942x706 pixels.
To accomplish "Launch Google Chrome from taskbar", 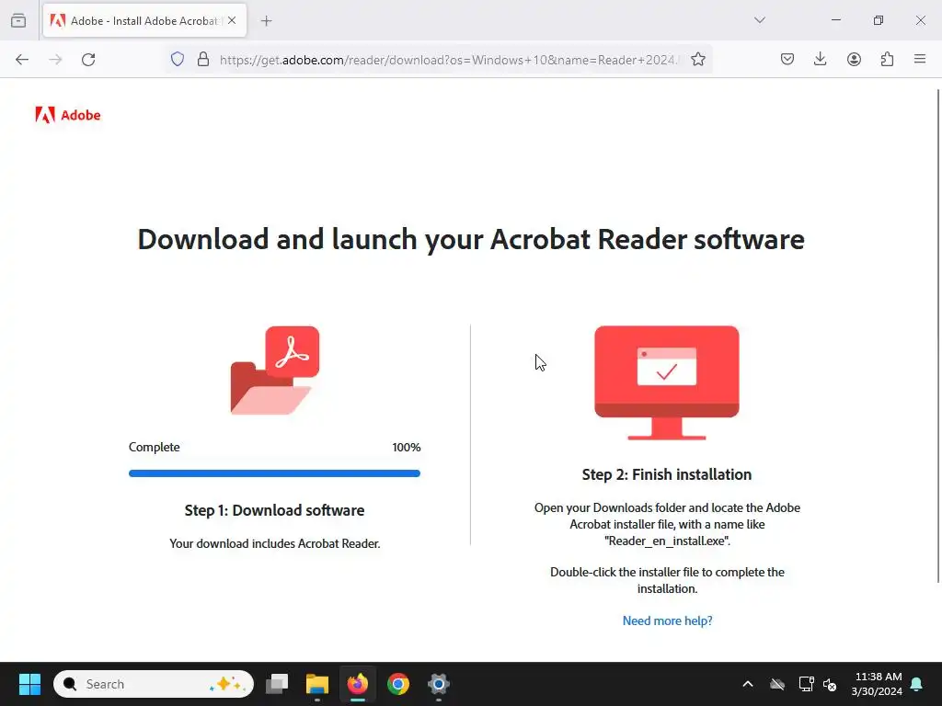I will [x=397, y=684].
